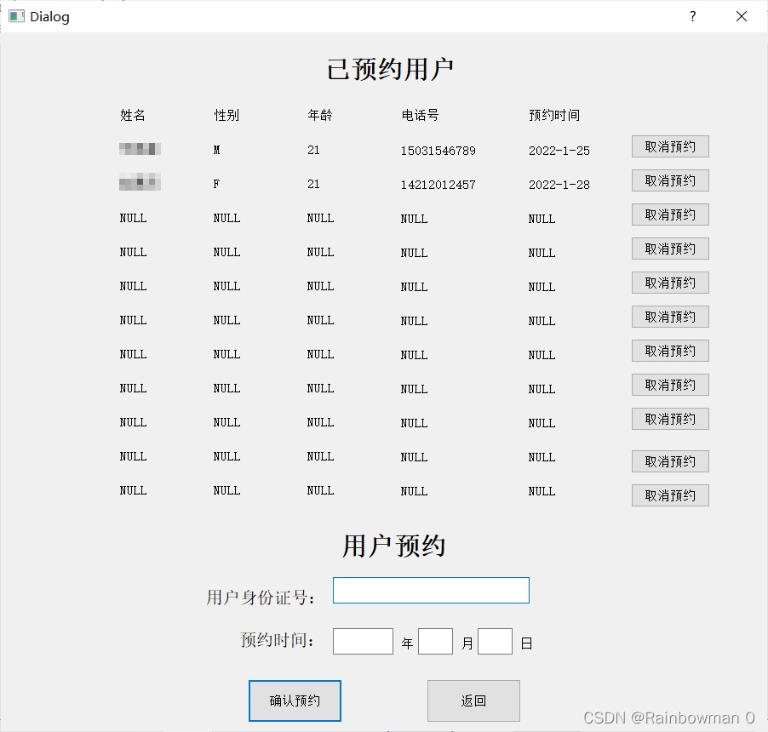The image size is (768, 732).
Task: Click the 月 month input box
Action: coord(435,641)
